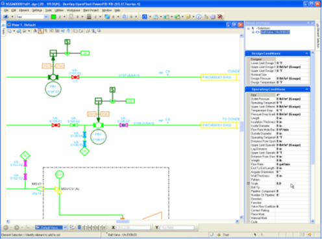The image size is (322, 239).
Task: Expand the Scale property row
Action: click(248, 184)
